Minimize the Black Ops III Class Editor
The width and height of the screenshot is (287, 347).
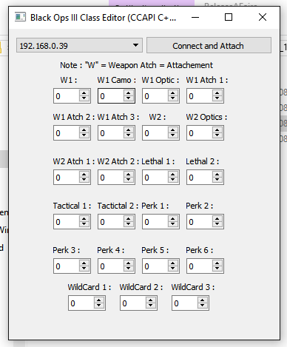pos(195,17)
